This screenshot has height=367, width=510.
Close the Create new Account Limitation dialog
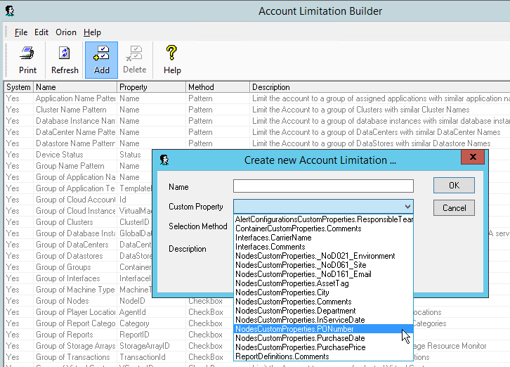tap(473, 157)
